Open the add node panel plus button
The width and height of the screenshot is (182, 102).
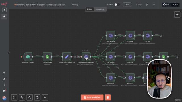point(177,14)
